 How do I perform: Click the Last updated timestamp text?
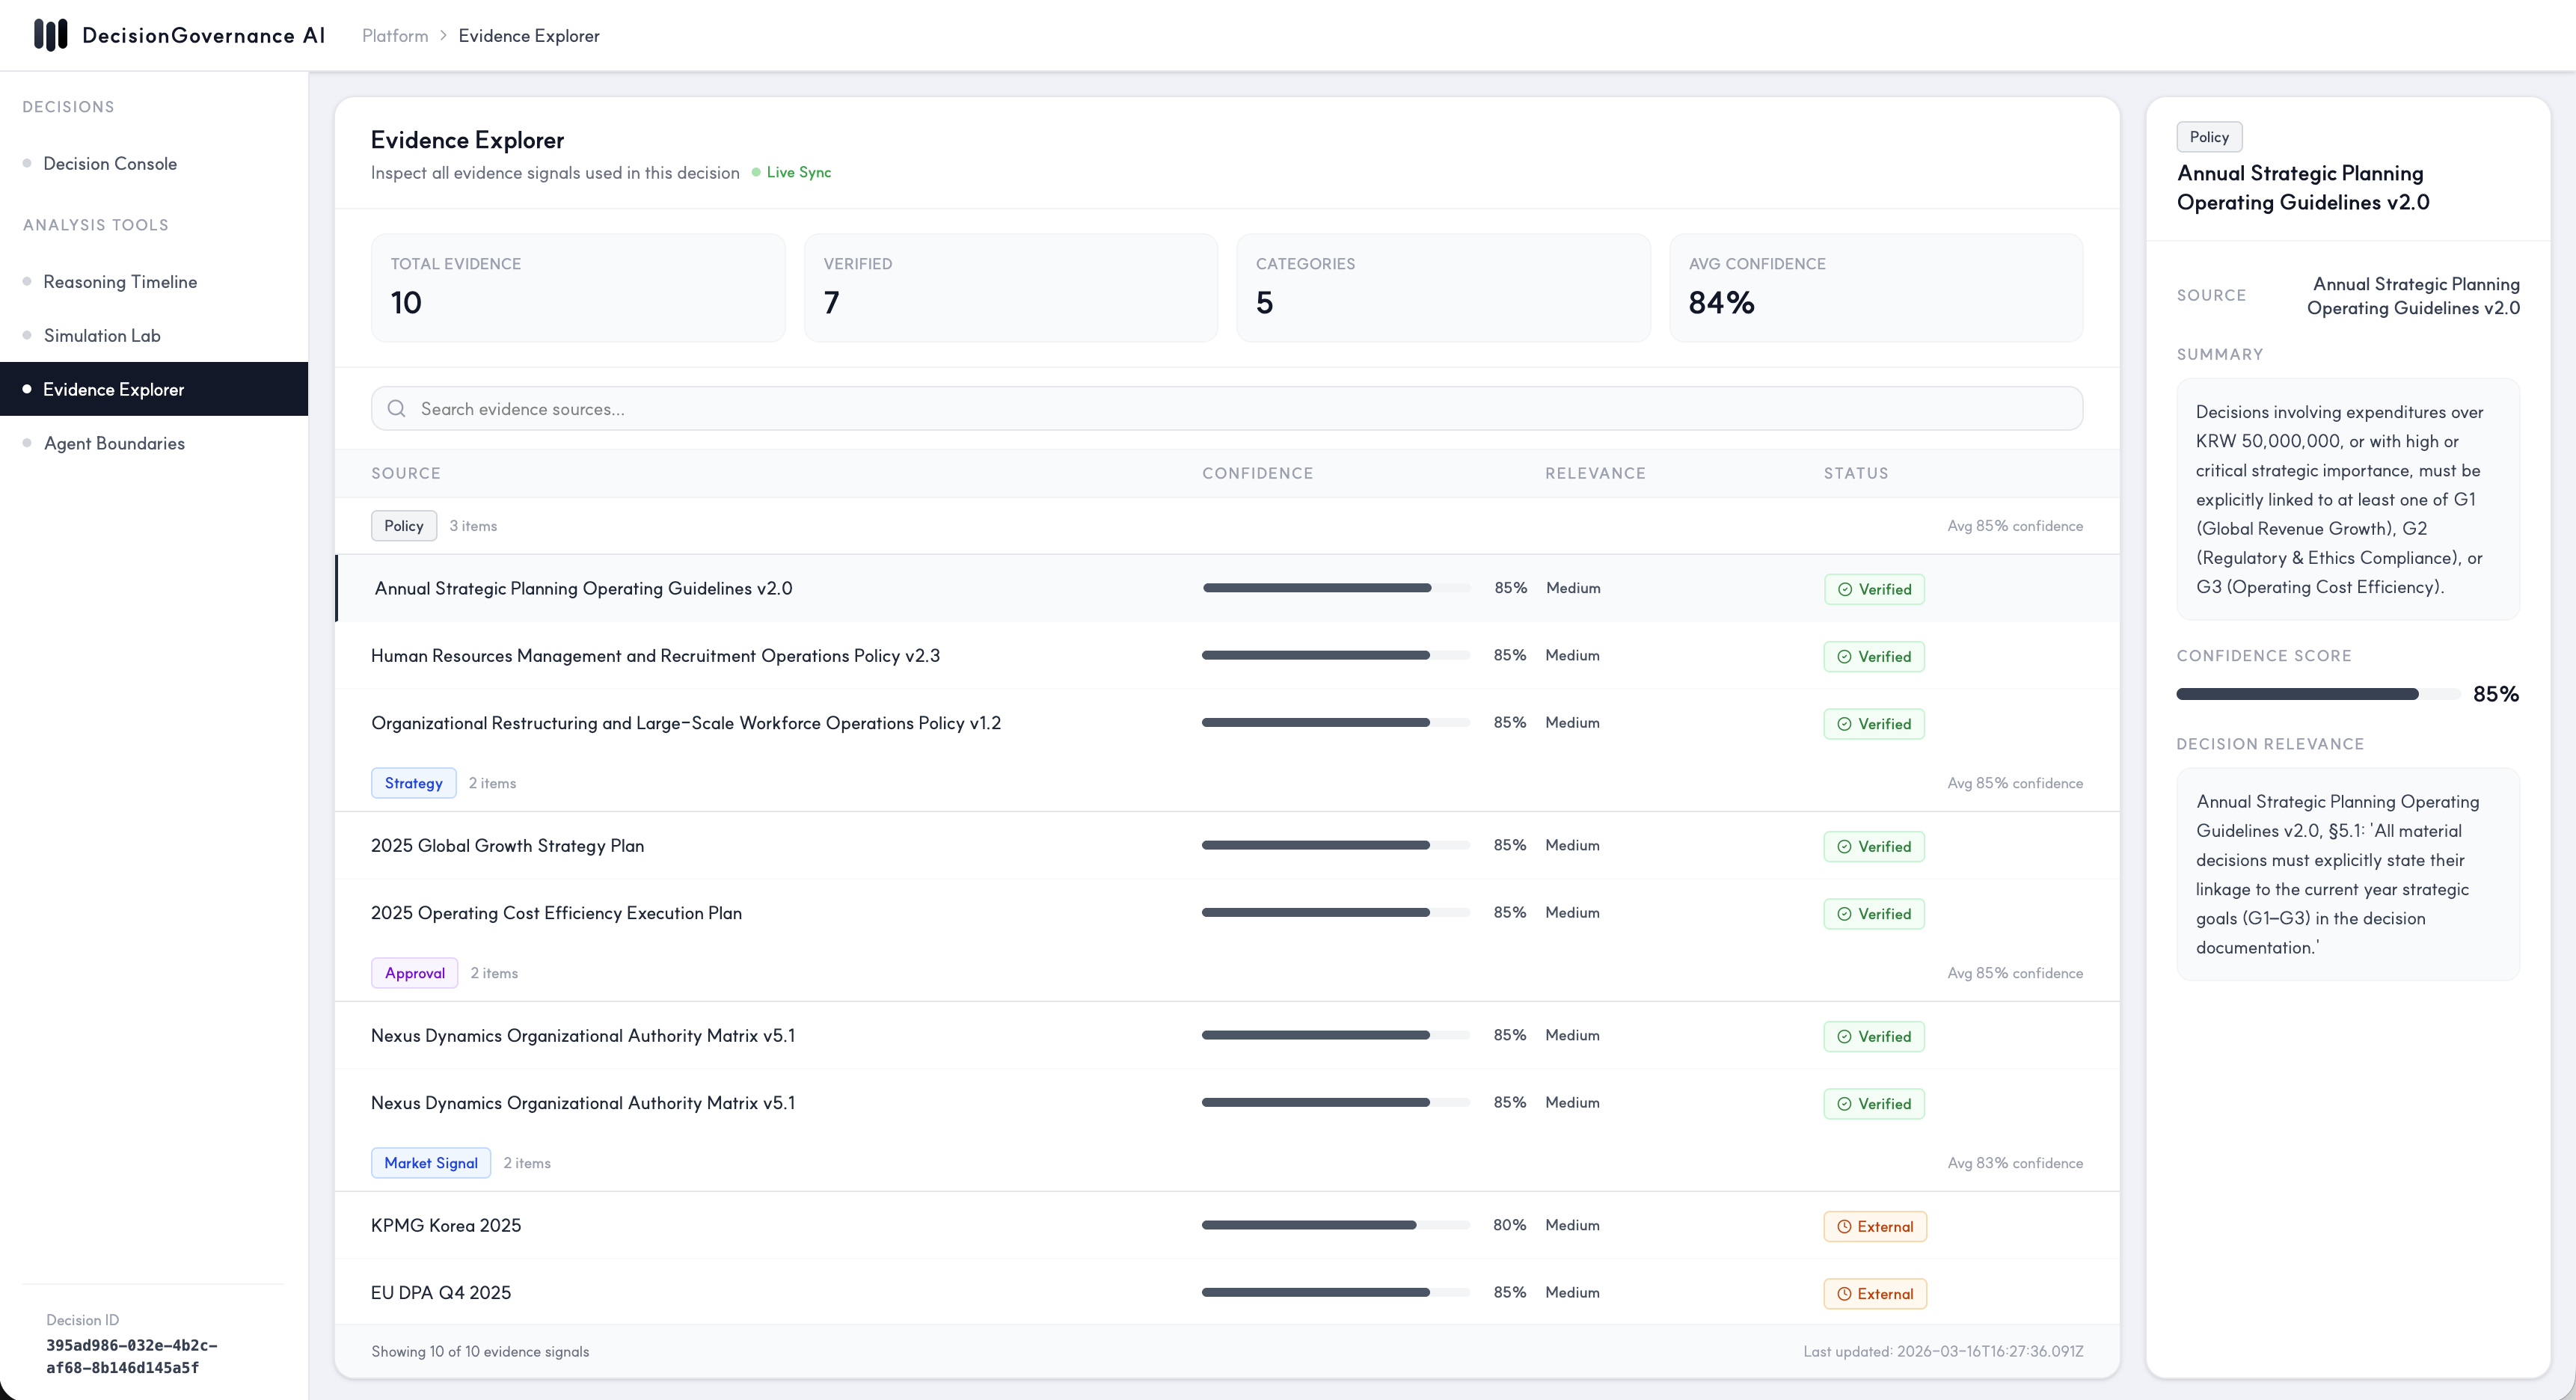tap(1943, 1352)
